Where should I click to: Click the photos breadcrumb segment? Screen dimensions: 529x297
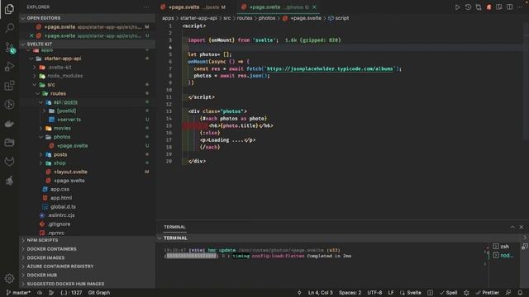pos(267,18)
